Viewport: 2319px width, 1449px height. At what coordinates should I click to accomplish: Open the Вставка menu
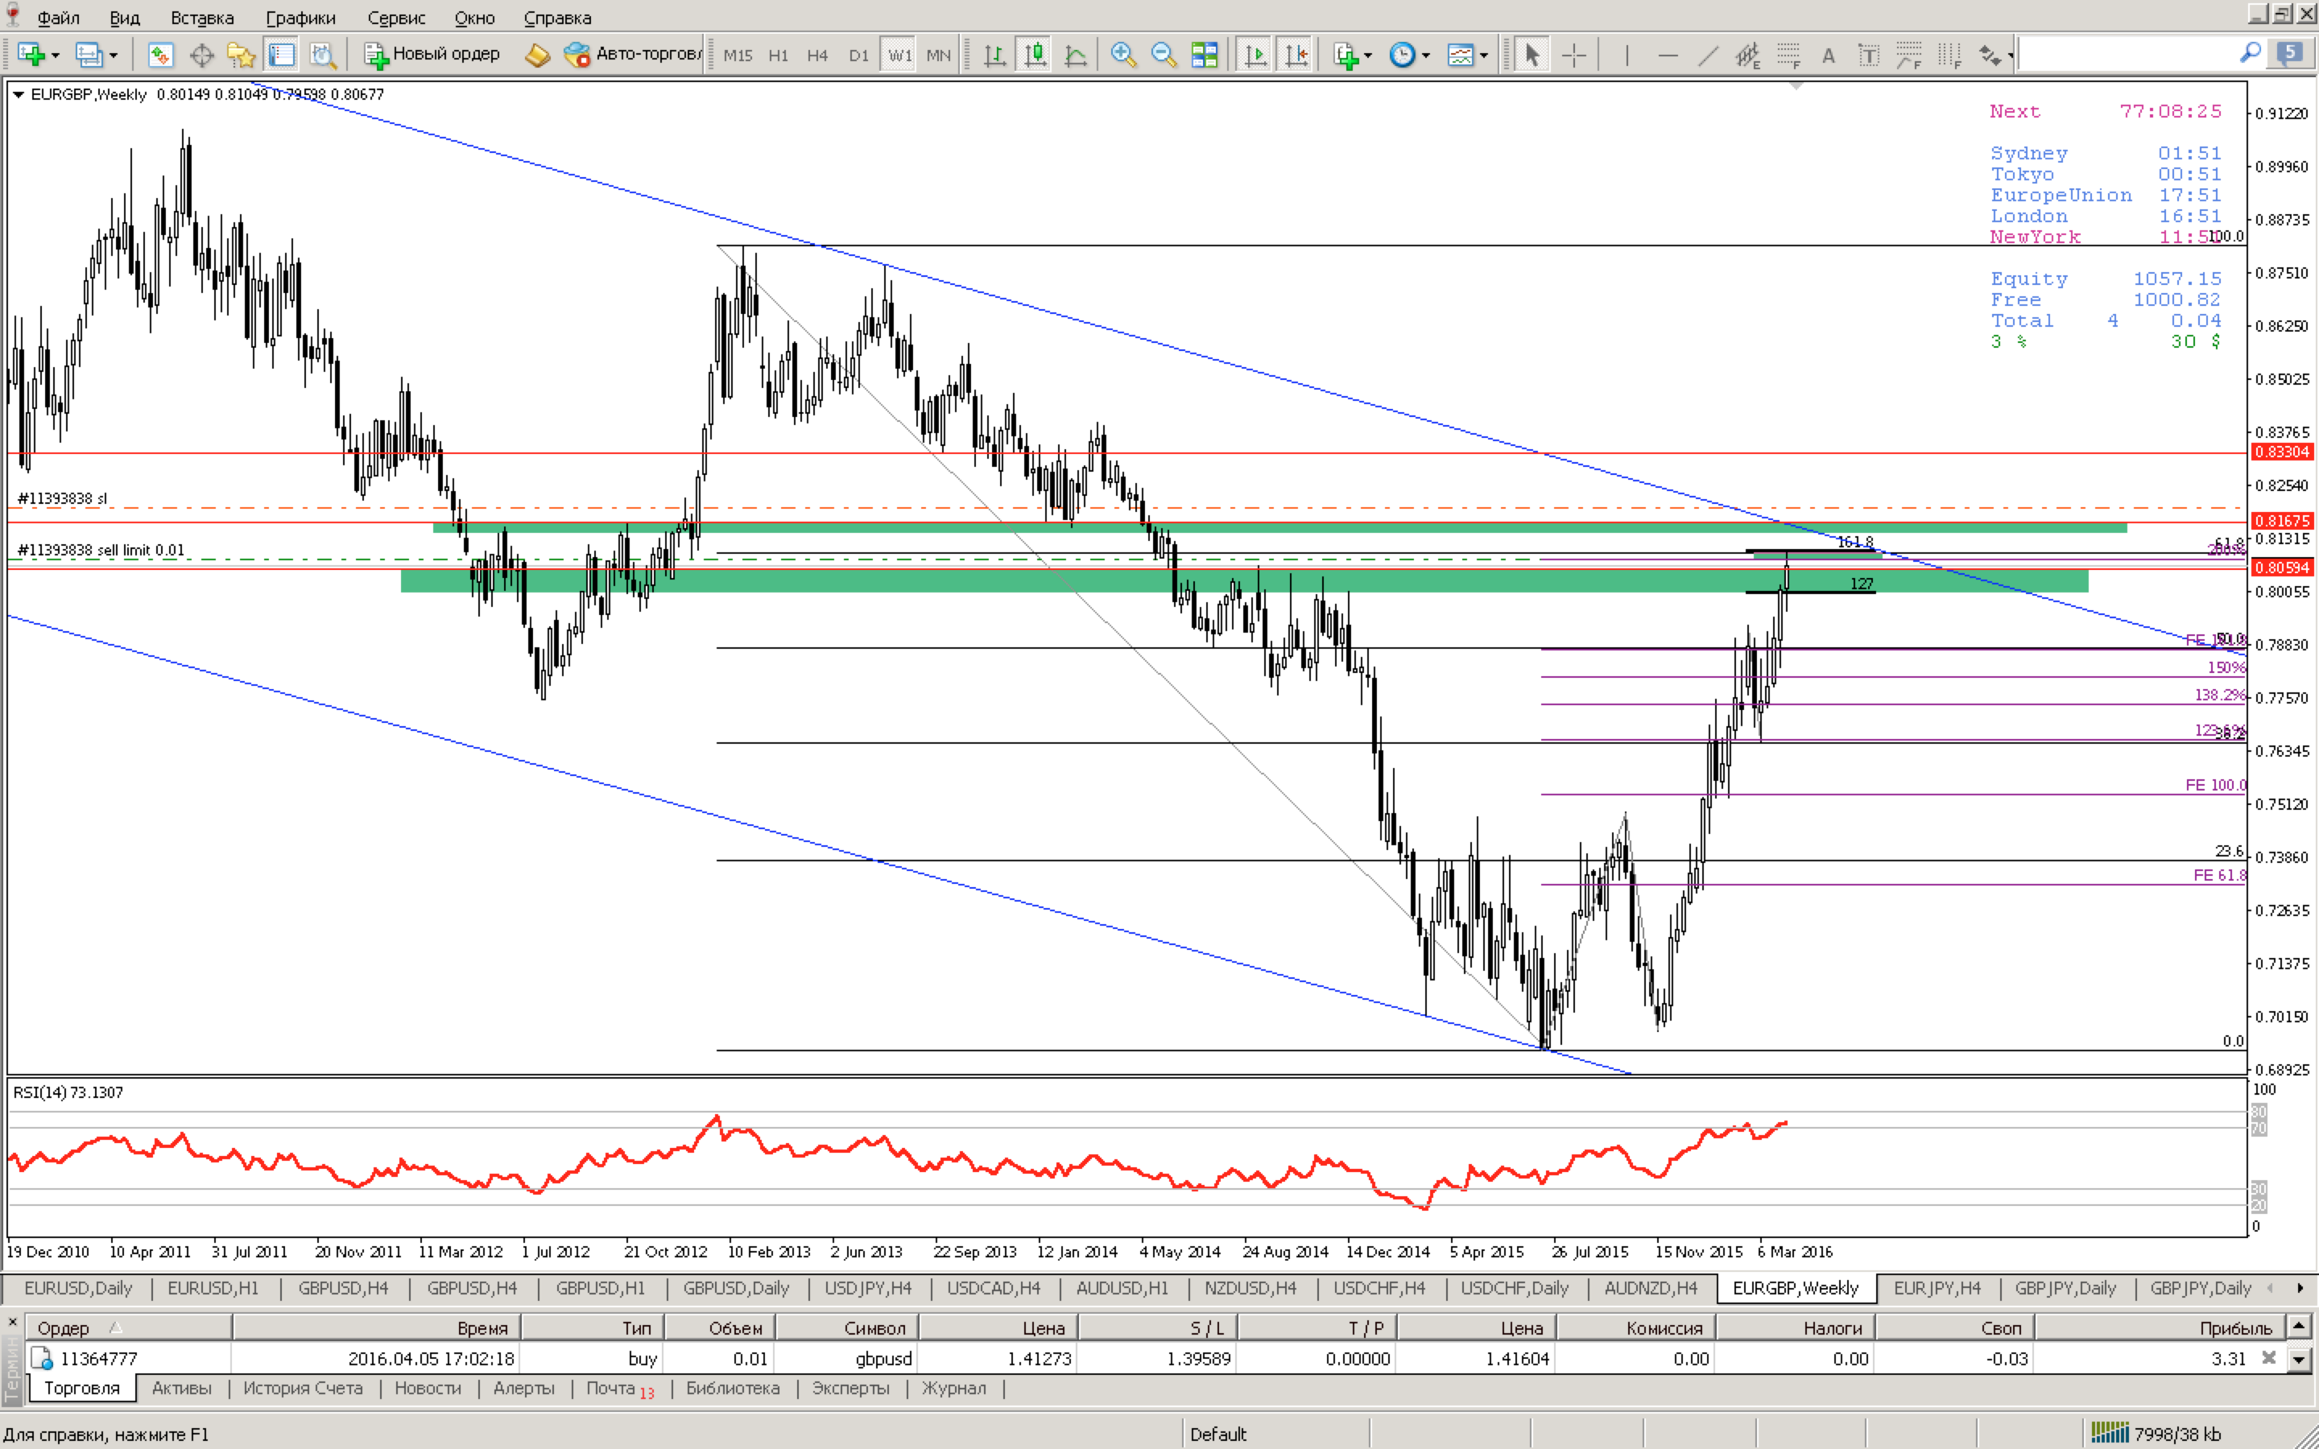click(202, 17)
